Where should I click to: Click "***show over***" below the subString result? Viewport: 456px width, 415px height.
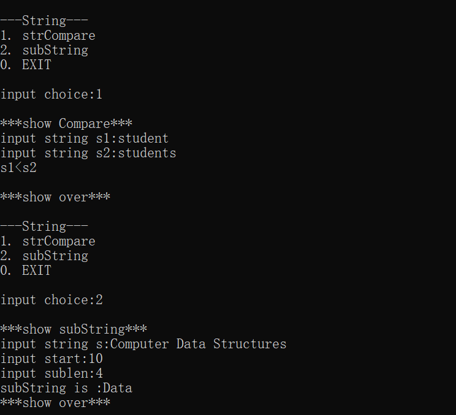click(x=55, y=403)
